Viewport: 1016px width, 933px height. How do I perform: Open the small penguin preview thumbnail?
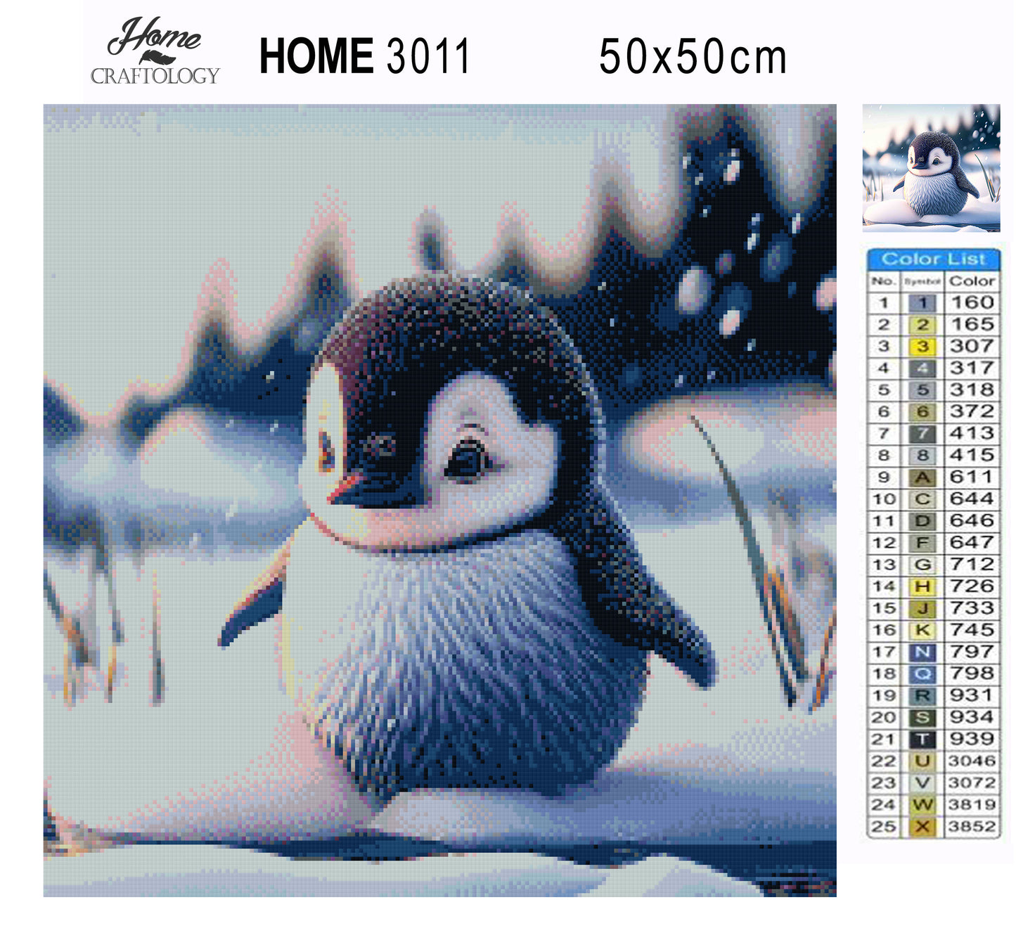click(x=931, y=168)
